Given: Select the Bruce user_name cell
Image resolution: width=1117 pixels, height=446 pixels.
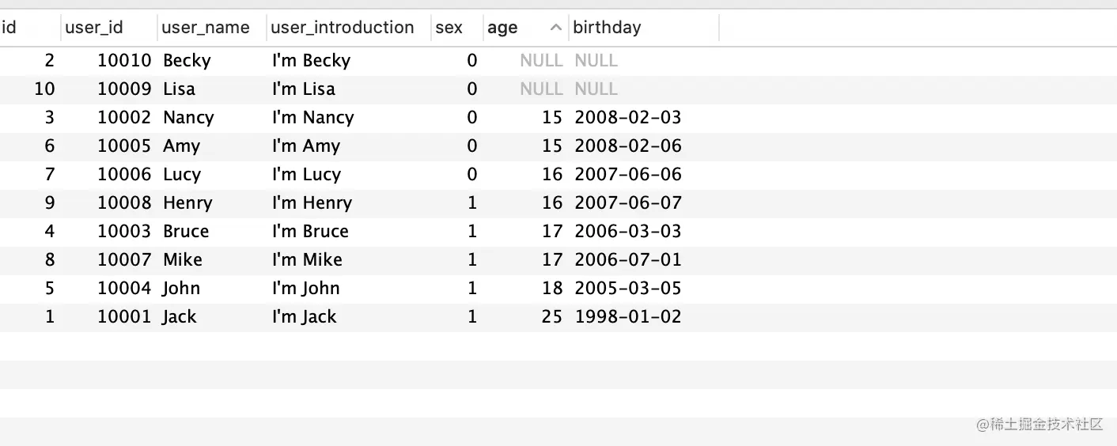Looking at the screenshot, I should [186, 232].
